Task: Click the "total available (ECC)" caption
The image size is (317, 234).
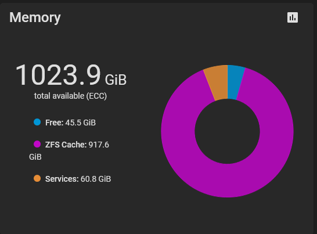Action: tap(70, 96)
